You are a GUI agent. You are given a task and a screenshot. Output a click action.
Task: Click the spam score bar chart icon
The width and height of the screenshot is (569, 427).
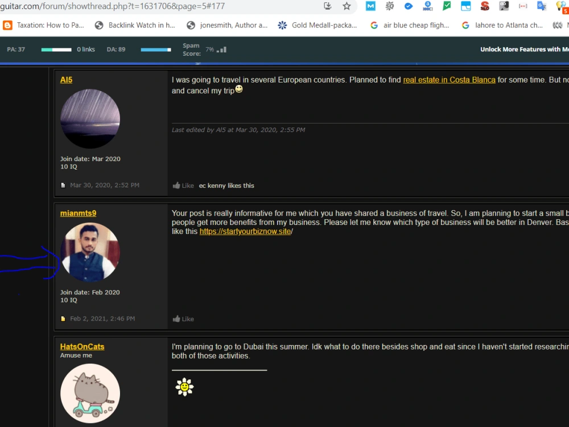point(221,50)
